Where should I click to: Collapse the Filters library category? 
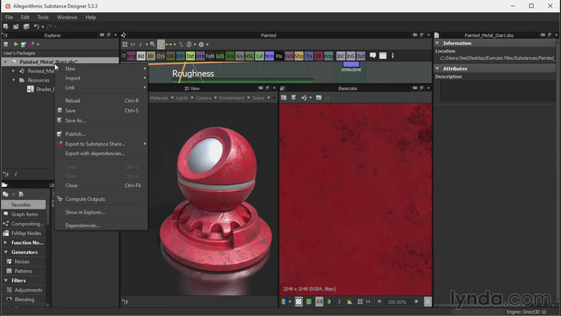(6, 280)
